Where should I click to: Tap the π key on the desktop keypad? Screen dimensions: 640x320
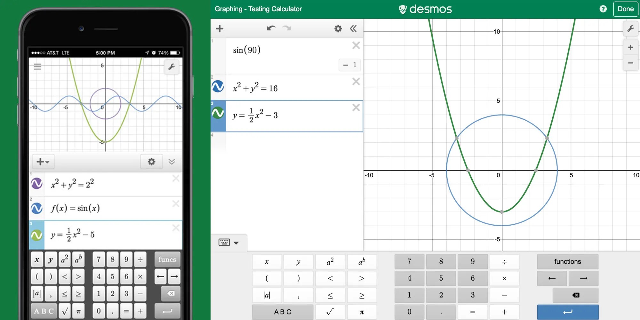pos(362,312)
